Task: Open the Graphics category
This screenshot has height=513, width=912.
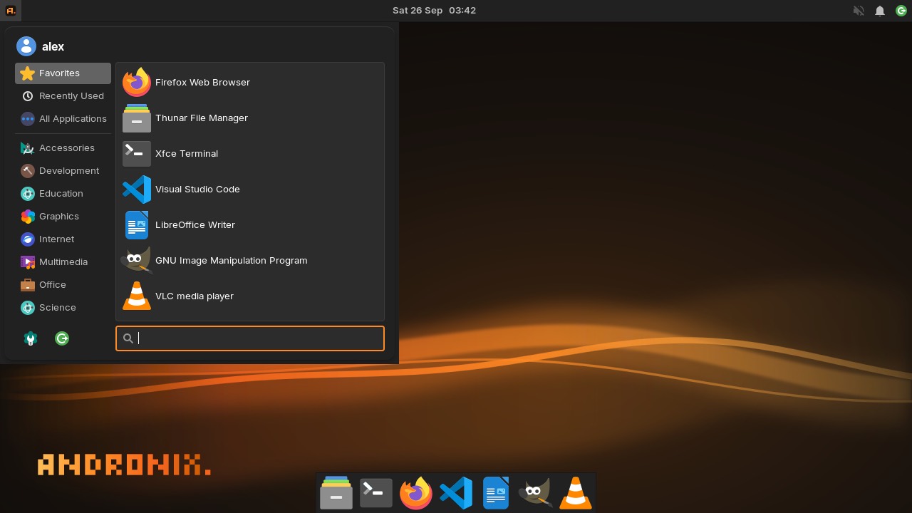Action: pyautogui.click(x=63, y=217)
